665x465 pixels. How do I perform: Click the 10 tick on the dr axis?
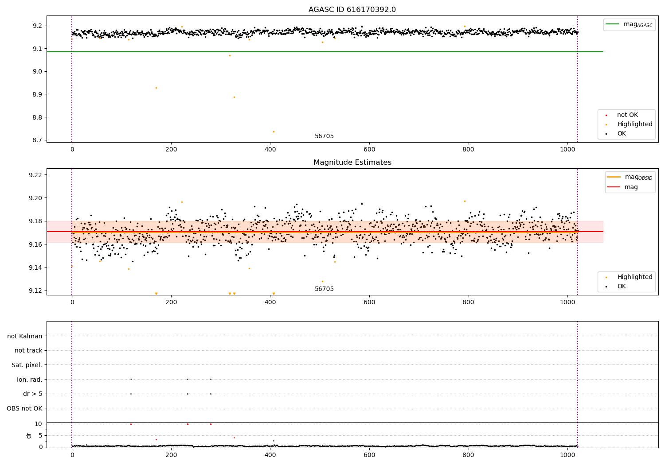[x=39, y=424]
